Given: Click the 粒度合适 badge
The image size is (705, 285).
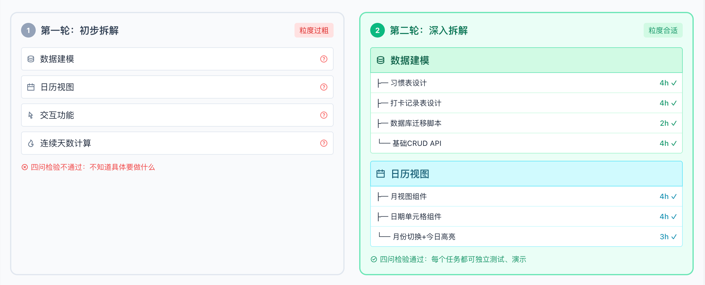Looking at the screenshot, I should click(x=663, y=30).
